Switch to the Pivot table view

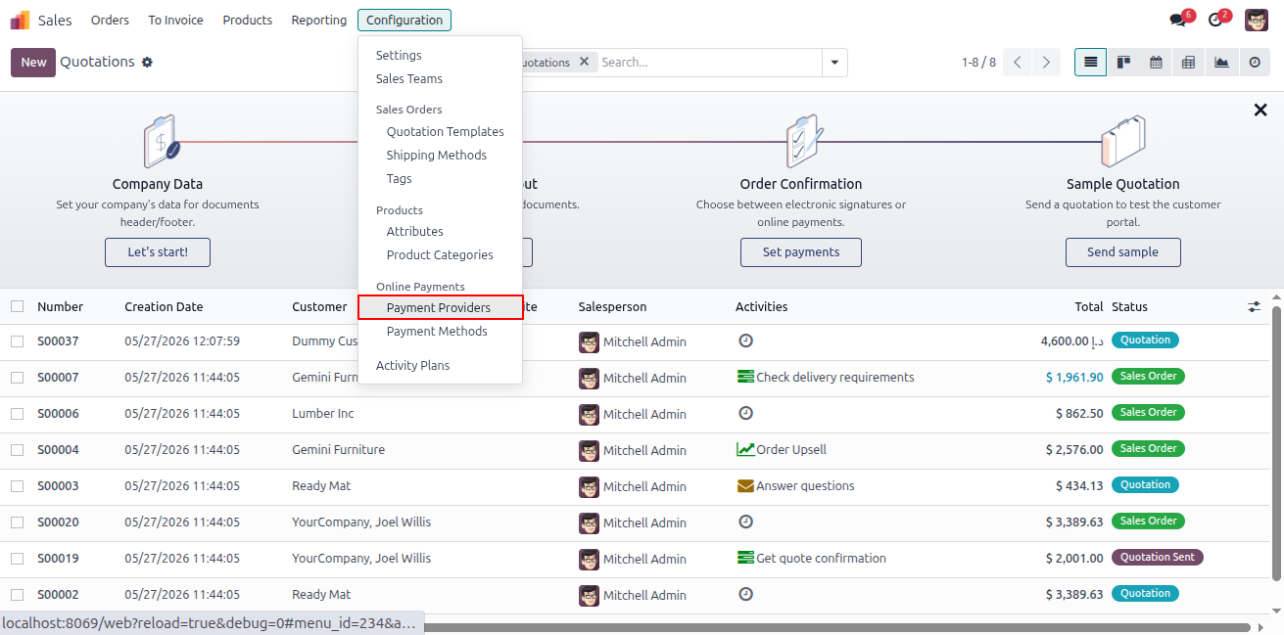point(1188,62)
